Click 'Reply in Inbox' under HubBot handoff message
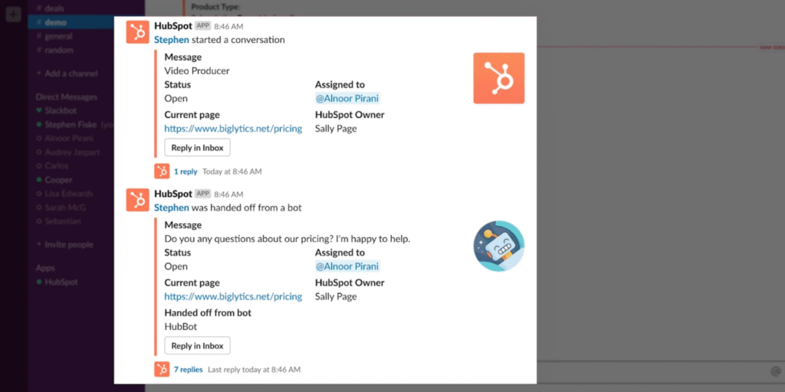 click(197, 345)
